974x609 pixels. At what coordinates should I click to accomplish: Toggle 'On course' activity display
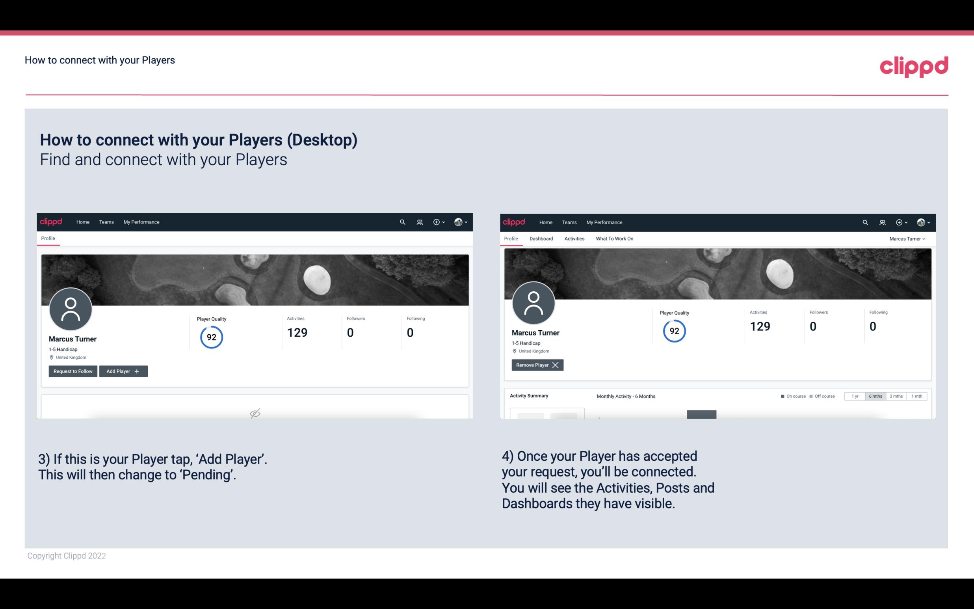point(784,396)
